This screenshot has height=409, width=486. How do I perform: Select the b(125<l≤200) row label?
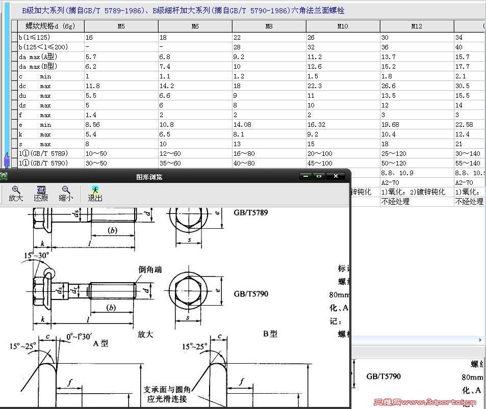click(51, 47)
